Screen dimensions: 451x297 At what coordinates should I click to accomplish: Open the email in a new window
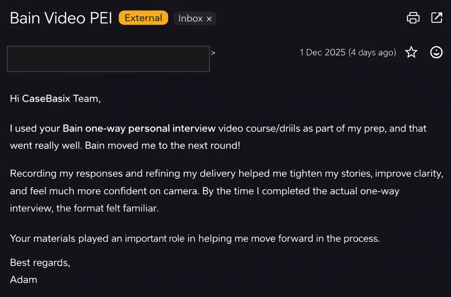click(x=436, y=18)
